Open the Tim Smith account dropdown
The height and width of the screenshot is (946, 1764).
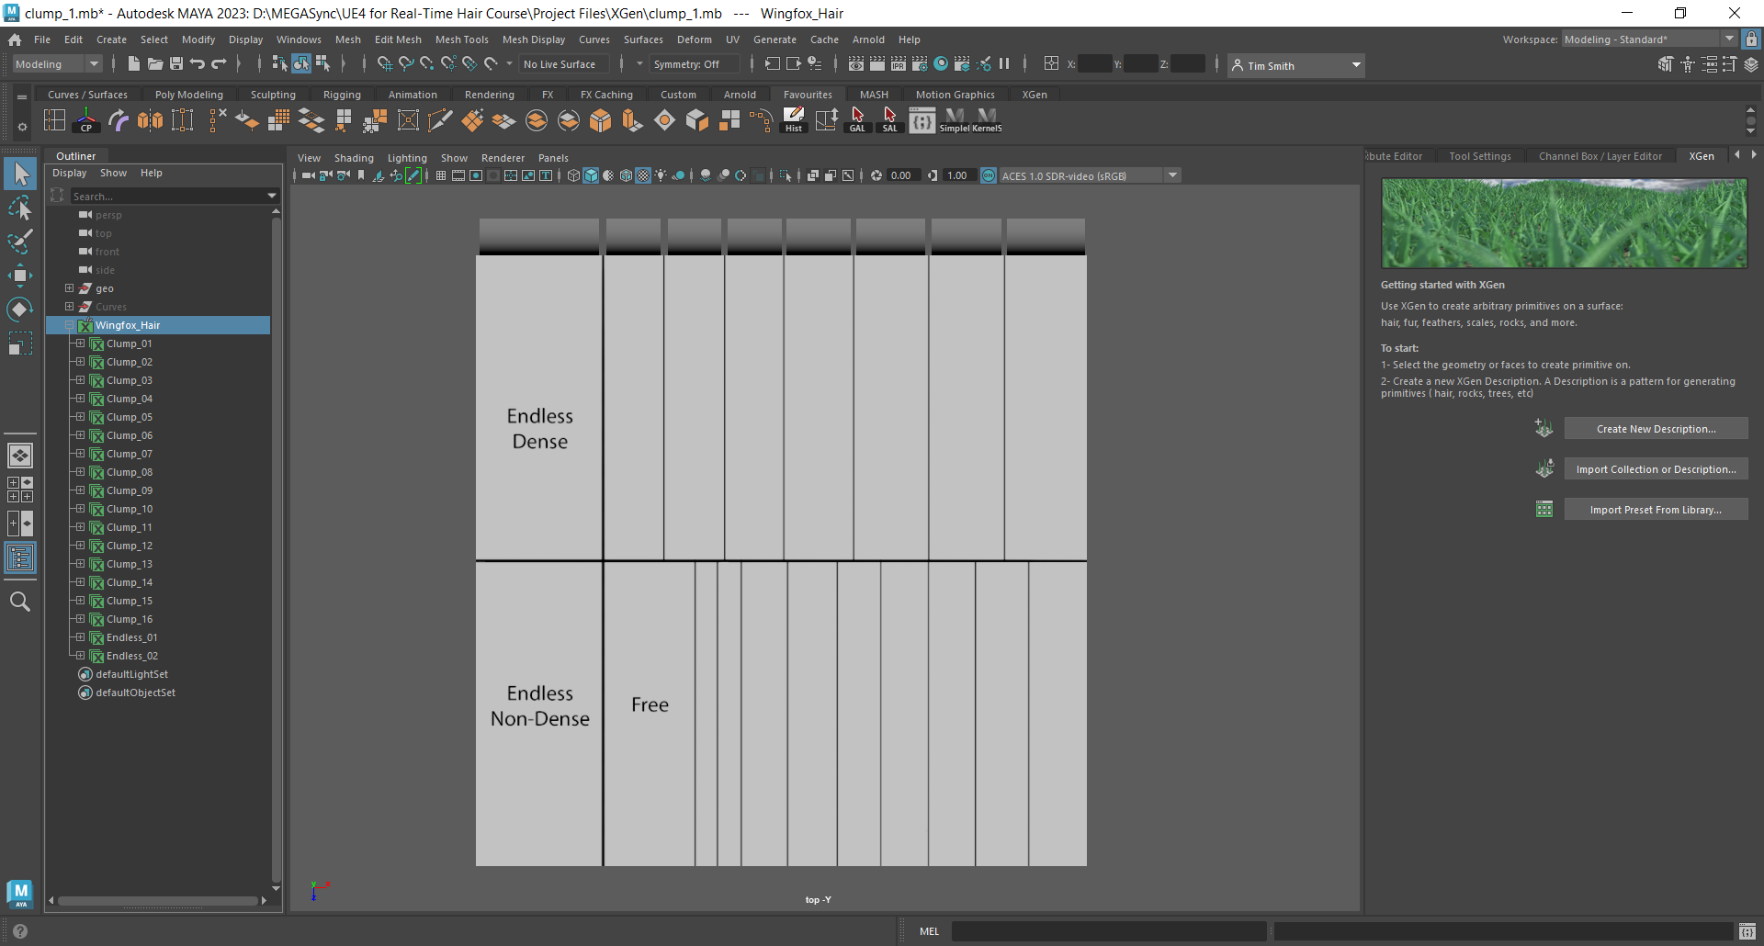pos(1295,65)
